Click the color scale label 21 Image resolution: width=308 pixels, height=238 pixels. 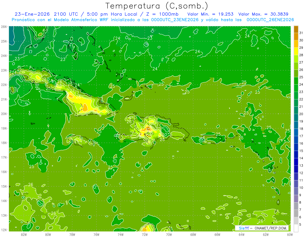tap(301, 107)
